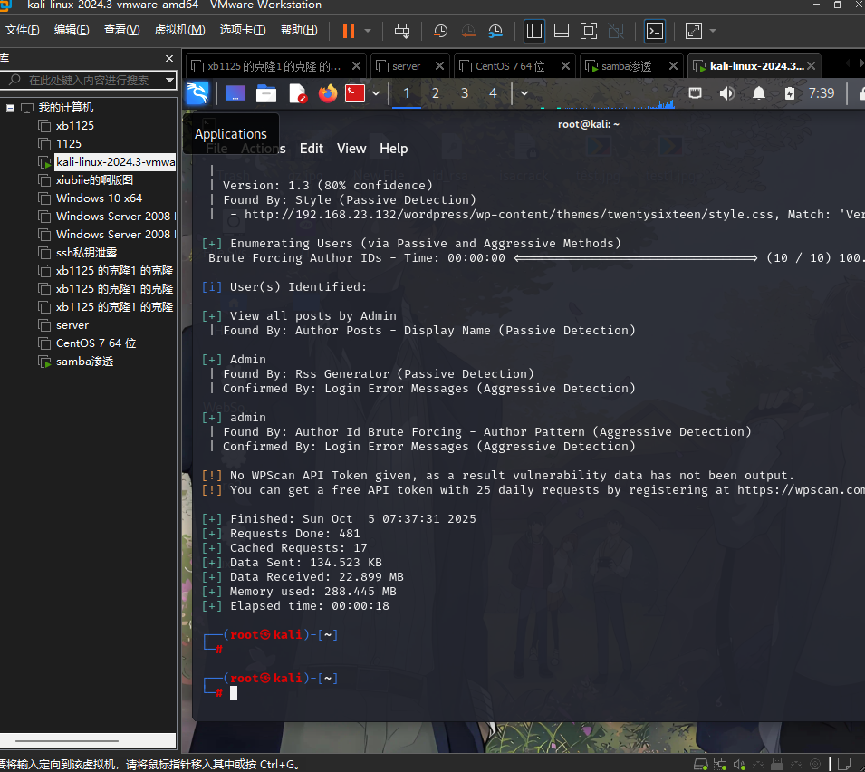Enter VMware full screen mode icon
Image resolution: width=865 pixels, height=772 pixels.
pyautogui.click(x=589, y=31)
